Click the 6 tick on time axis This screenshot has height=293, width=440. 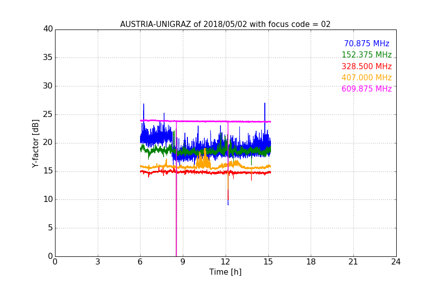coord(141,262)
